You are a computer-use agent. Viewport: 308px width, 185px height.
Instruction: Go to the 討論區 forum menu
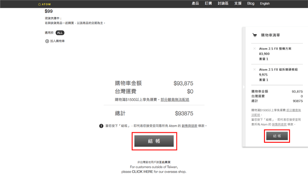pos(223,4)
